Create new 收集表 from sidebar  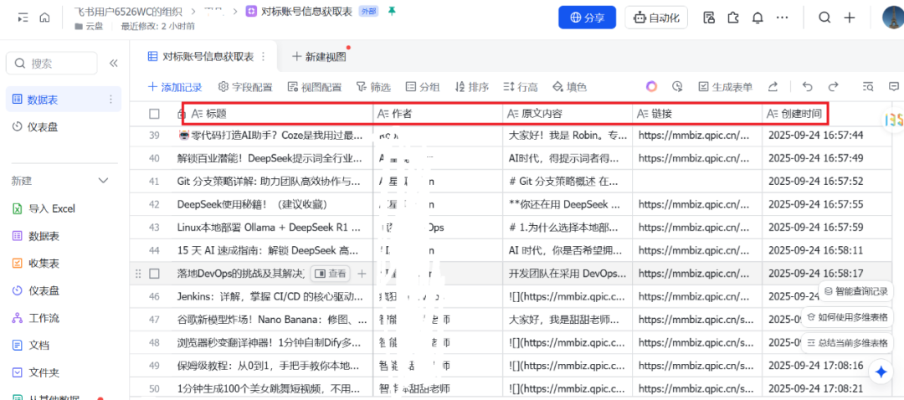(37, 264)
